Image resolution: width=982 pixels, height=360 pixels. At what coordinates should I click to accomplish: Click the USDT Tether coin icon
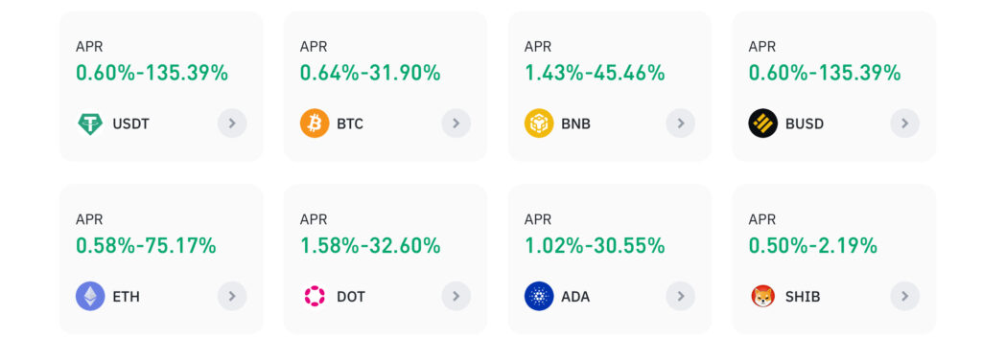point(90,124)
